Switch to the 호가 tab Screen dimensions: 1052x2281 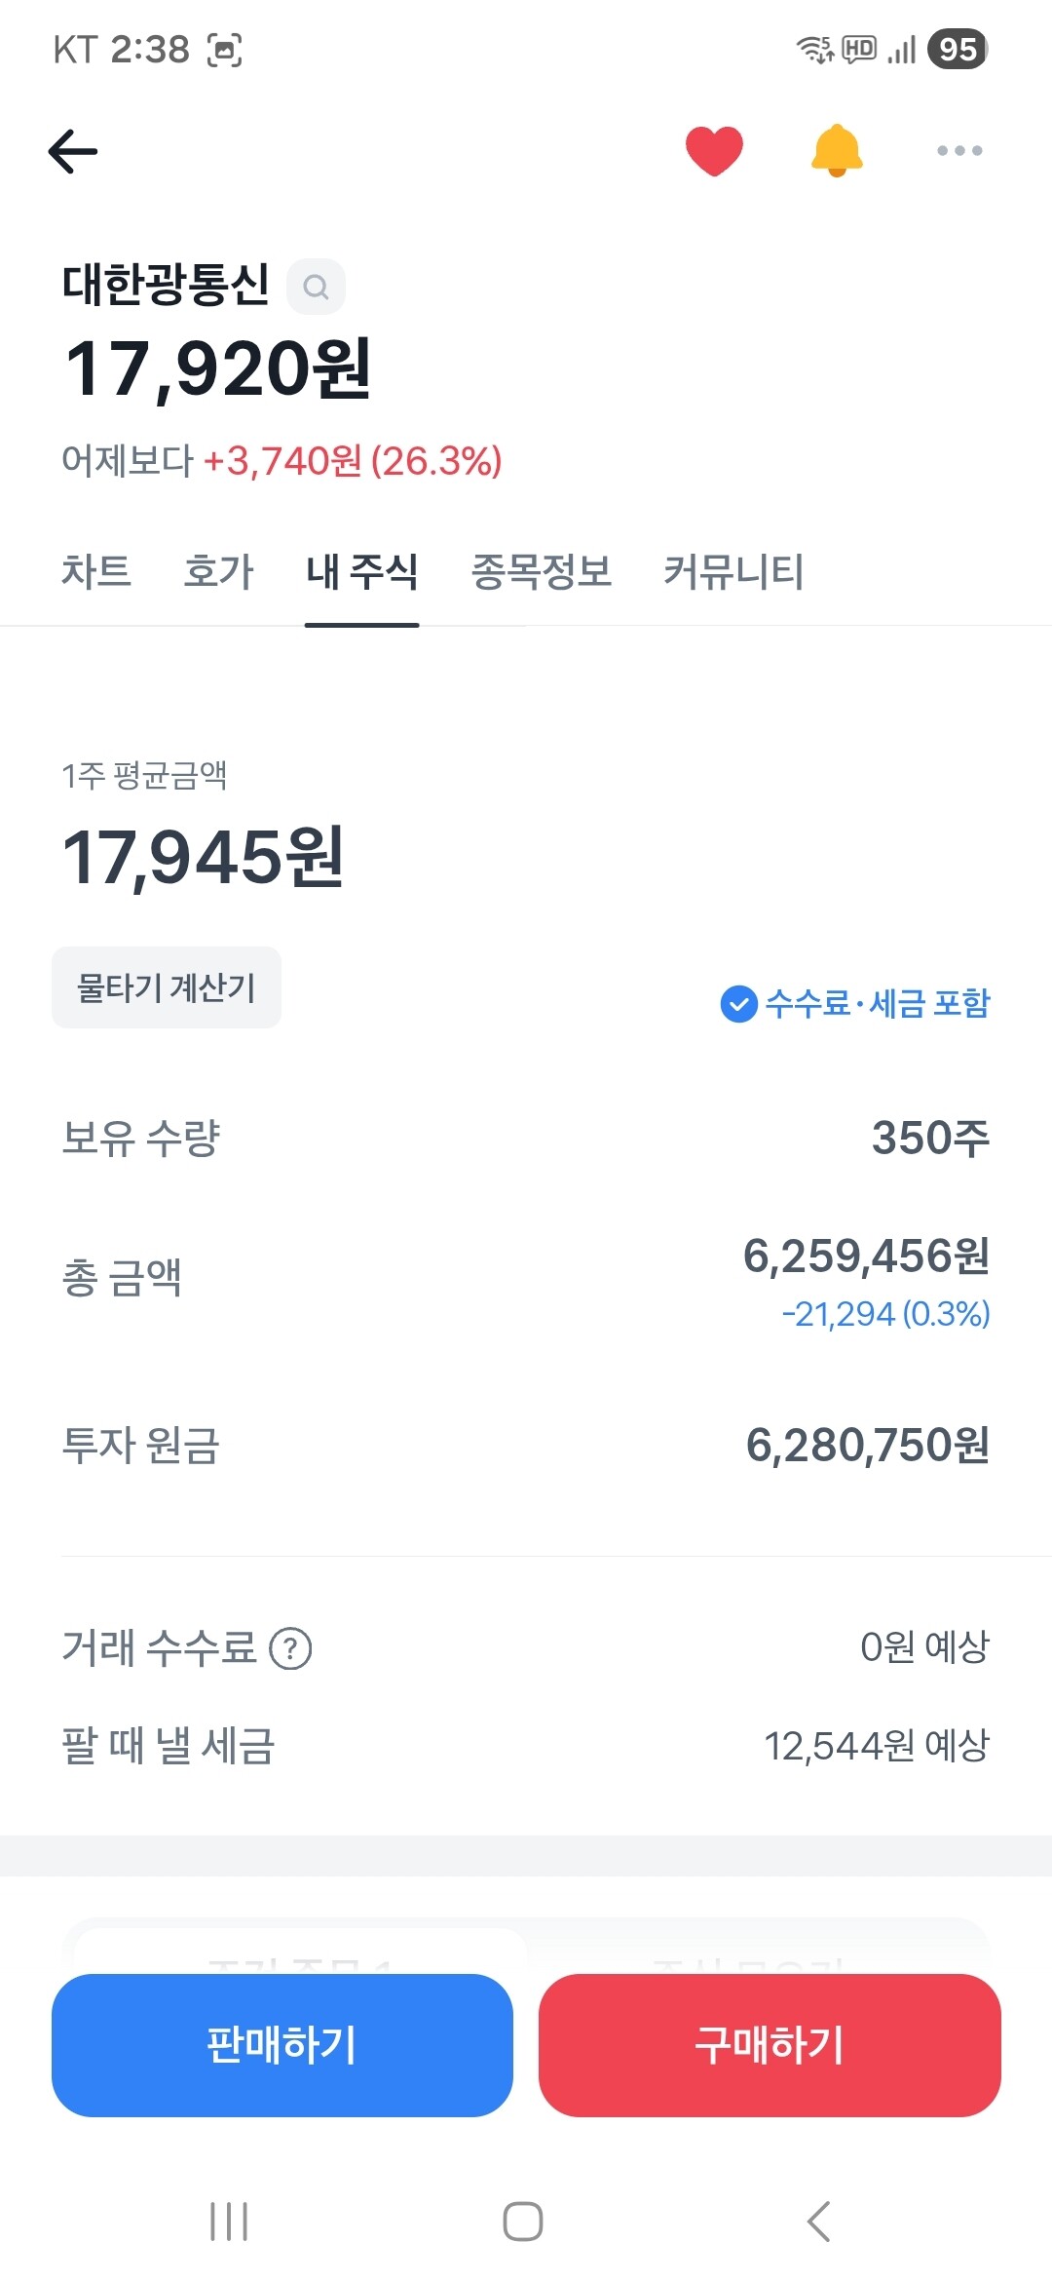click(x=218, y=571)
